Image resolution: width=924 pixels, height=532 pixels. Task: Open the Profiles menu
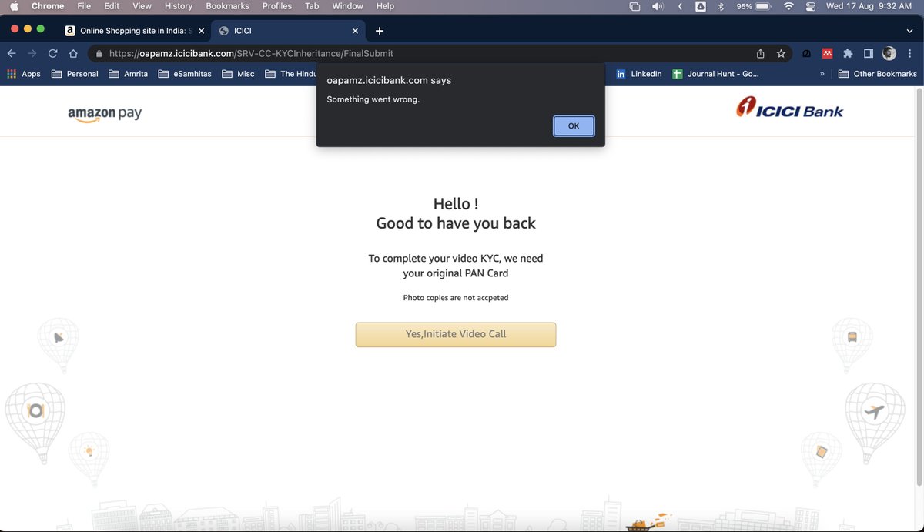point(277,6)
